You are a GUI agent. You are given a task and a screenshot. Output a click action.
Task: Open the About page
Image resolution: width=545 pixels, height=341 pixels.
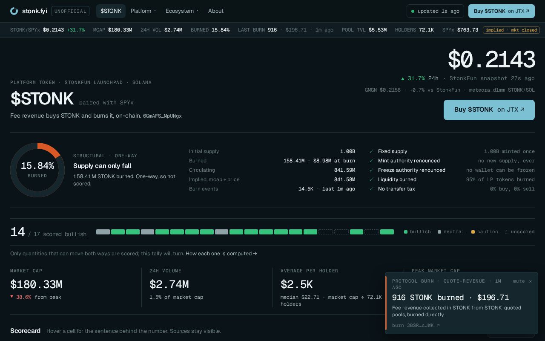point(216,11)
